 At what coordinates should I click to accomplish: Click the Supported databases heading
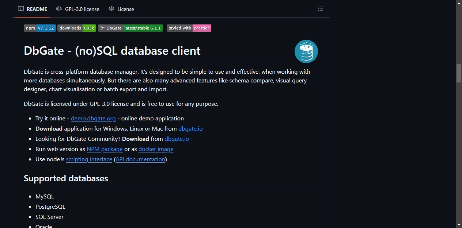point(66,178)
